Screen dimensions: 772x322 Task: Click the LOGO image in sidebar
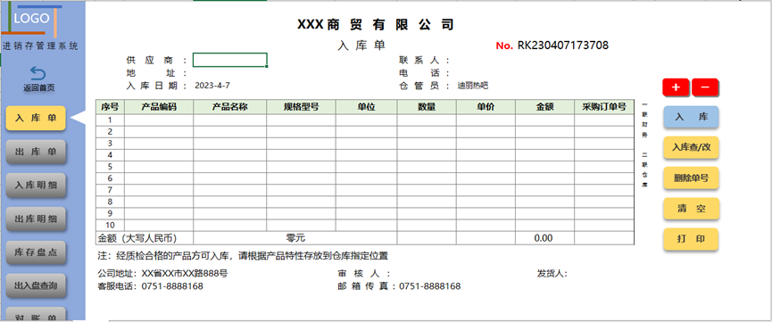tap(32, 21)
